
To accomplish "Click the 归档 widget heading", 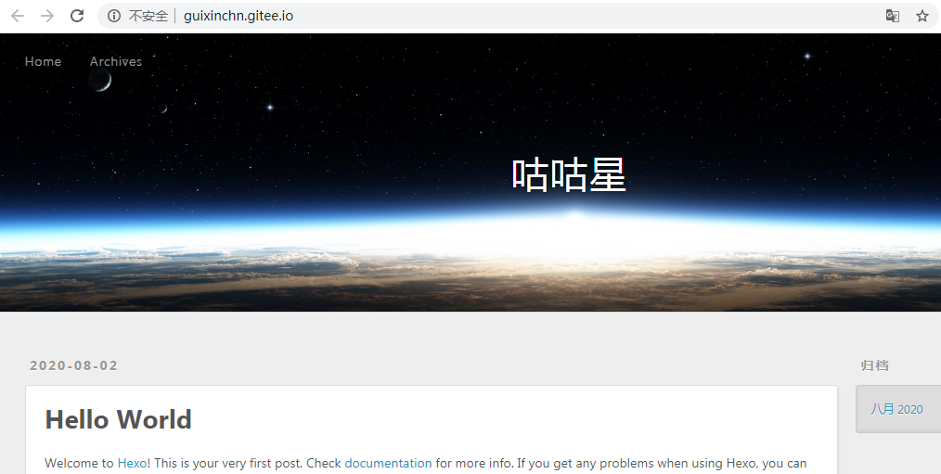I will click(874, 365).
